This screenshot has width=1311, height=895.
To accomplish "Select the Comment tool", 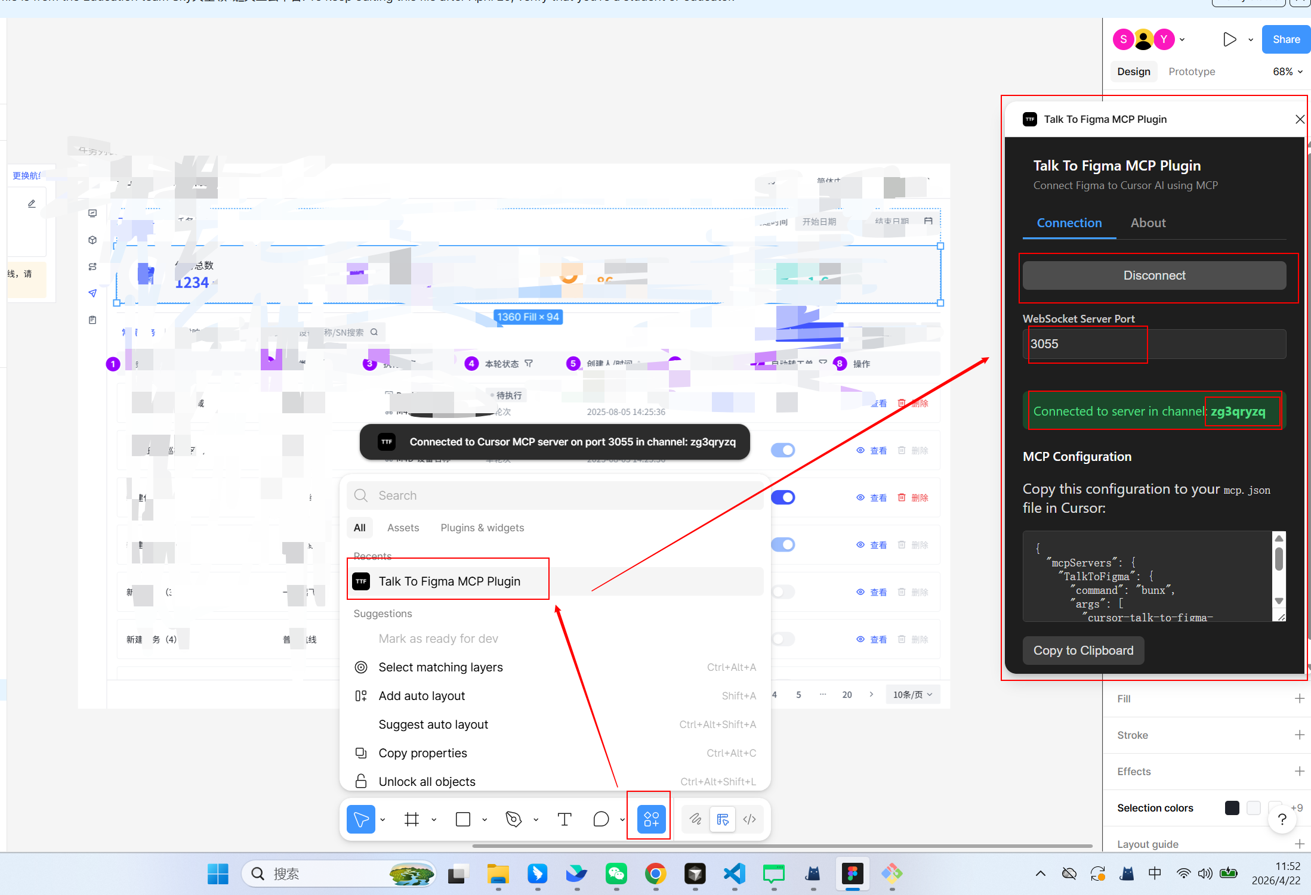I will pos(601,819).
